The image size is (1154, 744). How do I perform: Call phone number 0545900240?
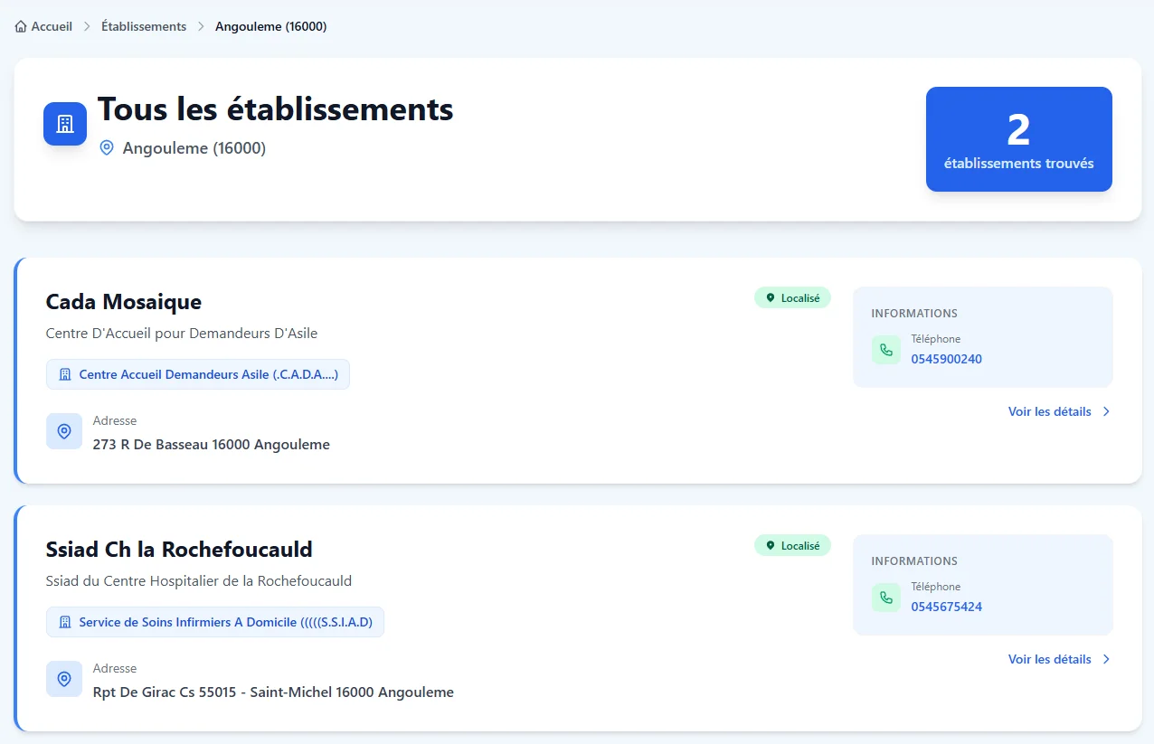[x=946, y=359]
